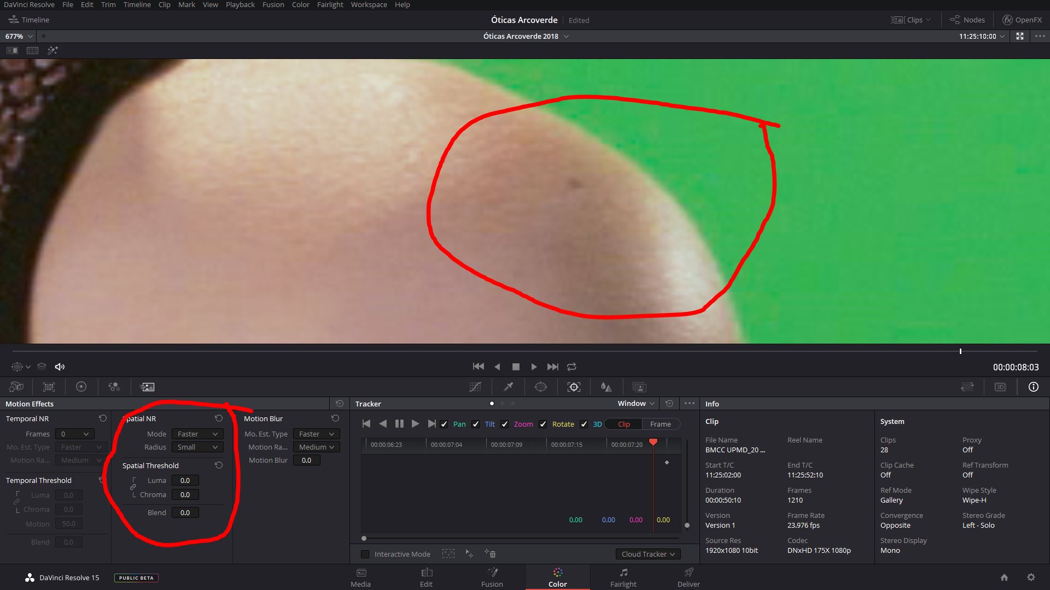Select the Motion Effects palette icon
The image size is (1050, 590).
tap(147, 387)
